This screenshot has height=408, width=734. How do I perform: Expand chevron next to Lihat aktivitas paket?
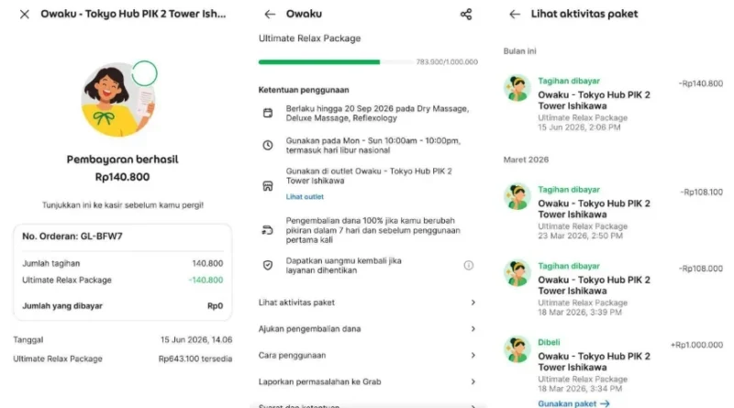pos(473,303)
